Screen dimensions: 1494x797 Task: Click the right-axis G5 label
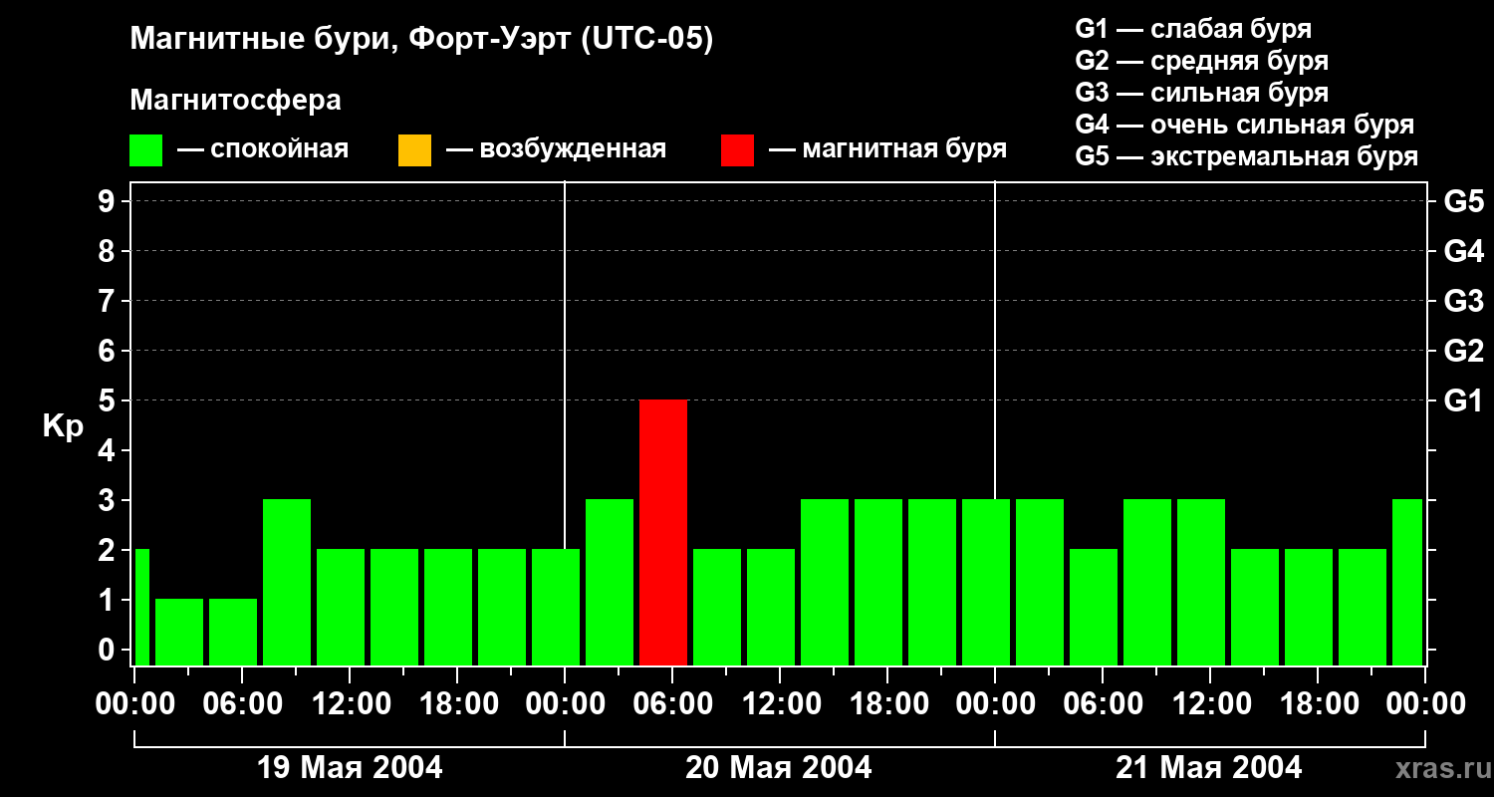click(1464, 201)
